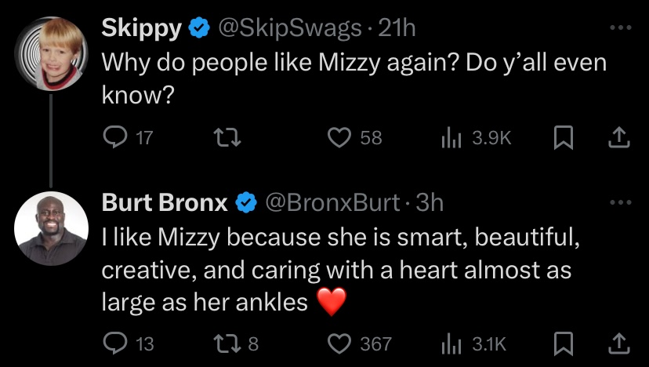Click the Burt Bronx display name
649x367 pixels.
(165, 203)
